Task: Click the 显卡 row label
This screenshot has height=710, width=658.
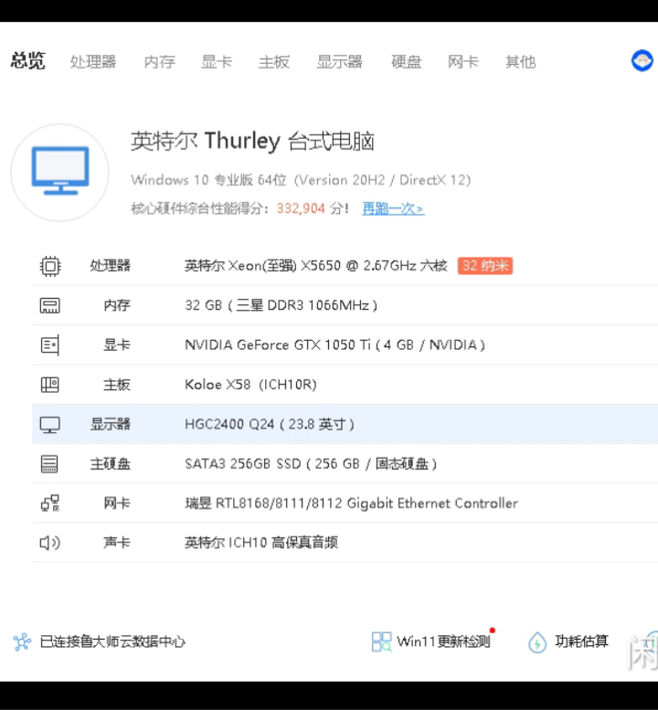Action: tap(117, 345)
